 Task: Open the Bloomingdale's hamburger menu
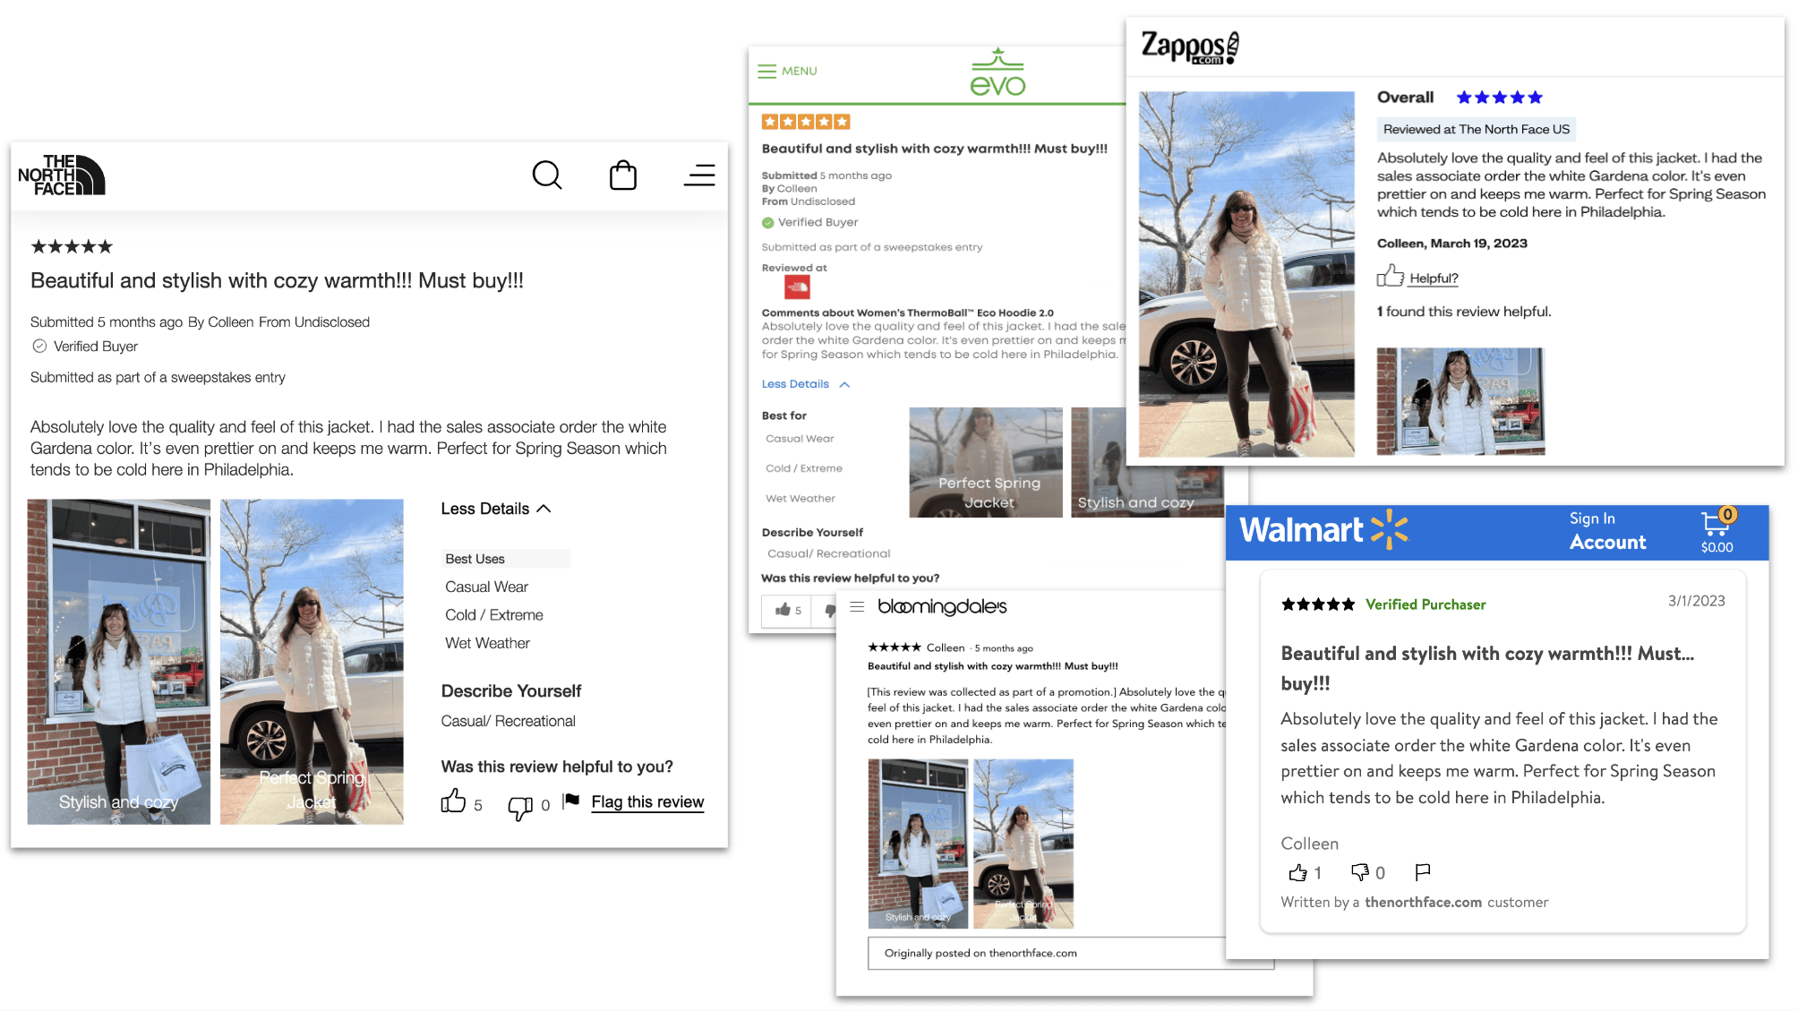coord(856,606)
